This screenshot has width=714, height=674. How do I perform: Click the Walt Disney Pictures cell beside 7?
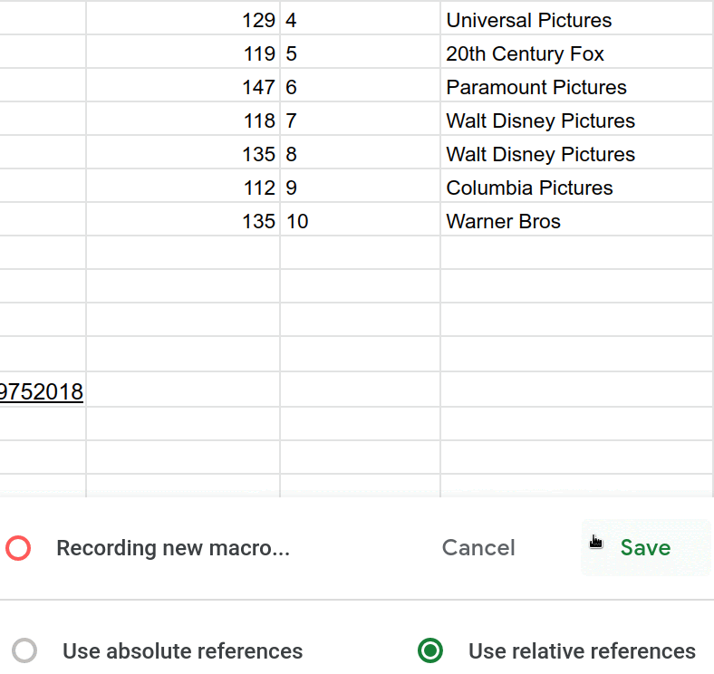point(541,120)
